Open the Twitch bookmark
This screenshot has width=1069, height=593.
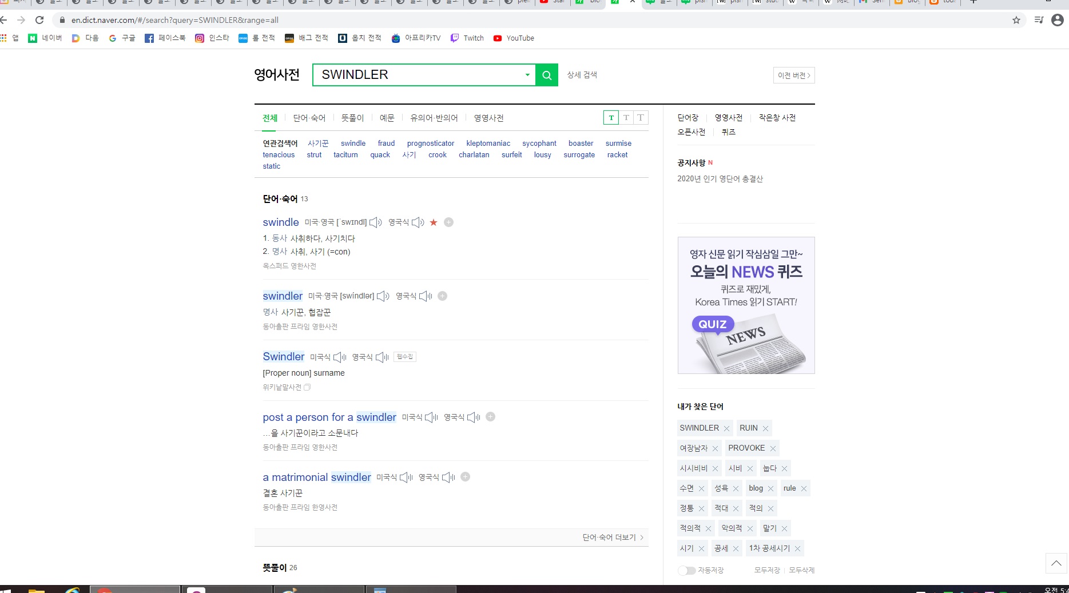coord(467,38)
